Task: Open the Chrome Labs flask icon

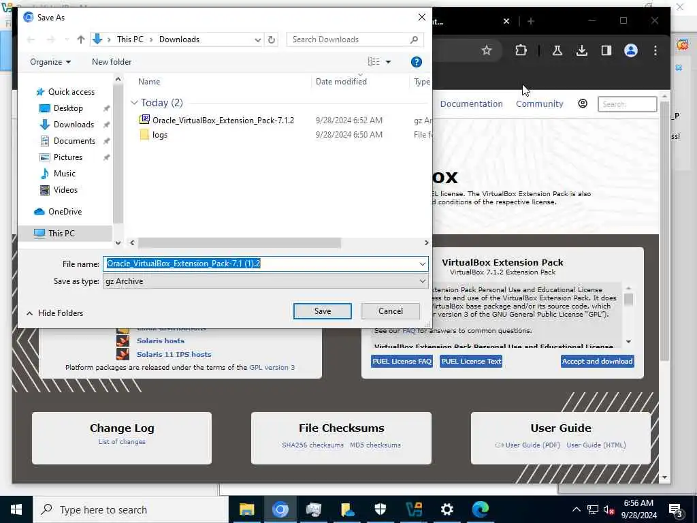Action: pos(557,50)
